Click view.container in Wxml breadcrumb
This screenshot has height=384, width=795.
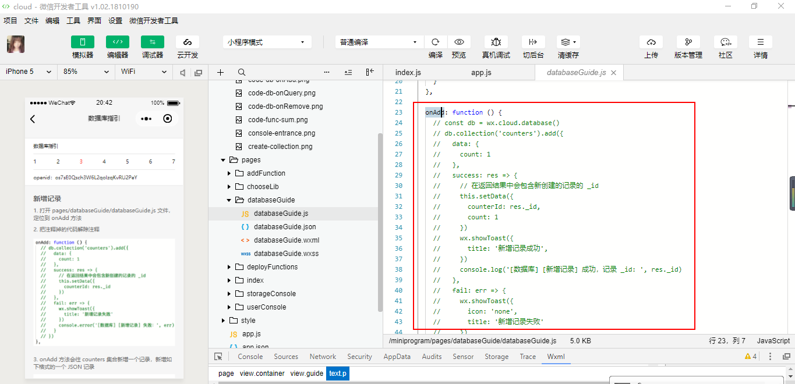(262, 374)
